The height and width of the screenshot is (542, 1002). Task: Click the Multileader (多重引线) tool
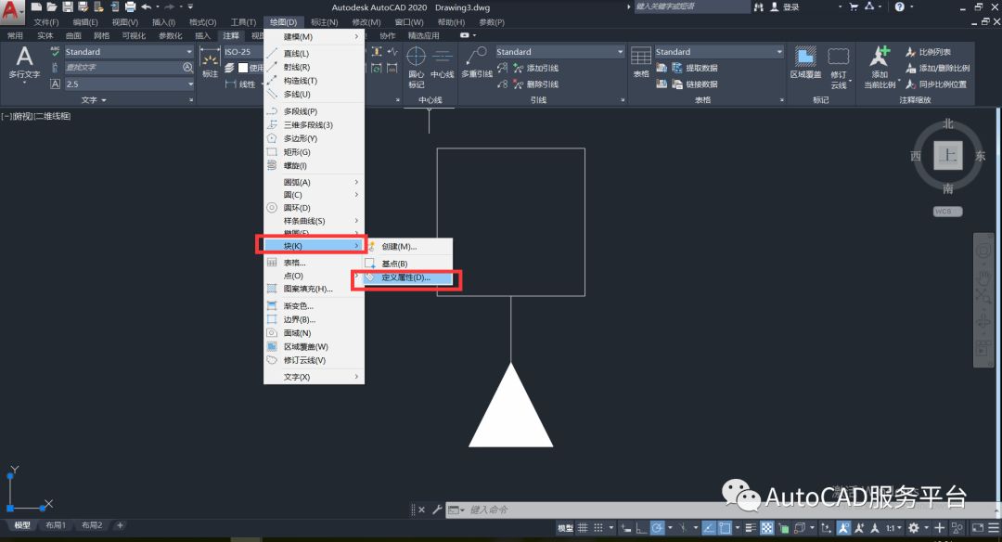[x=476, y=63]
